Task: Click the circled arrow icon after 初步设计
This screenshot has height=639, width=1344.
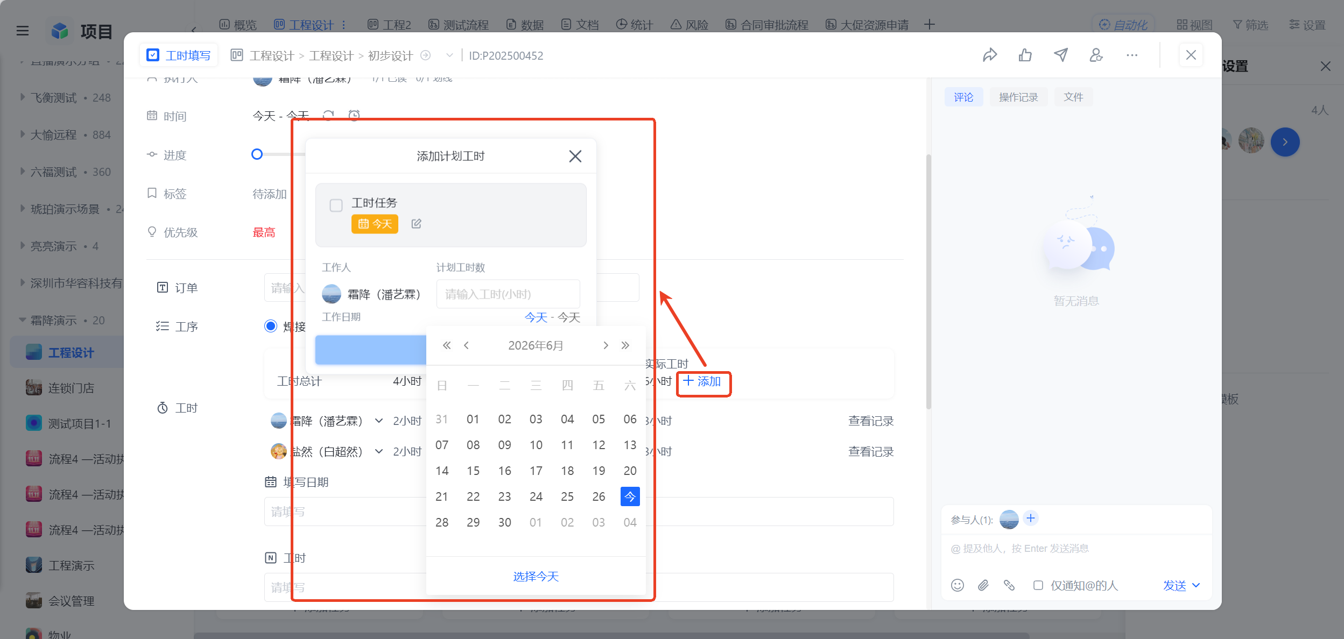Action: tap(425, 55)
